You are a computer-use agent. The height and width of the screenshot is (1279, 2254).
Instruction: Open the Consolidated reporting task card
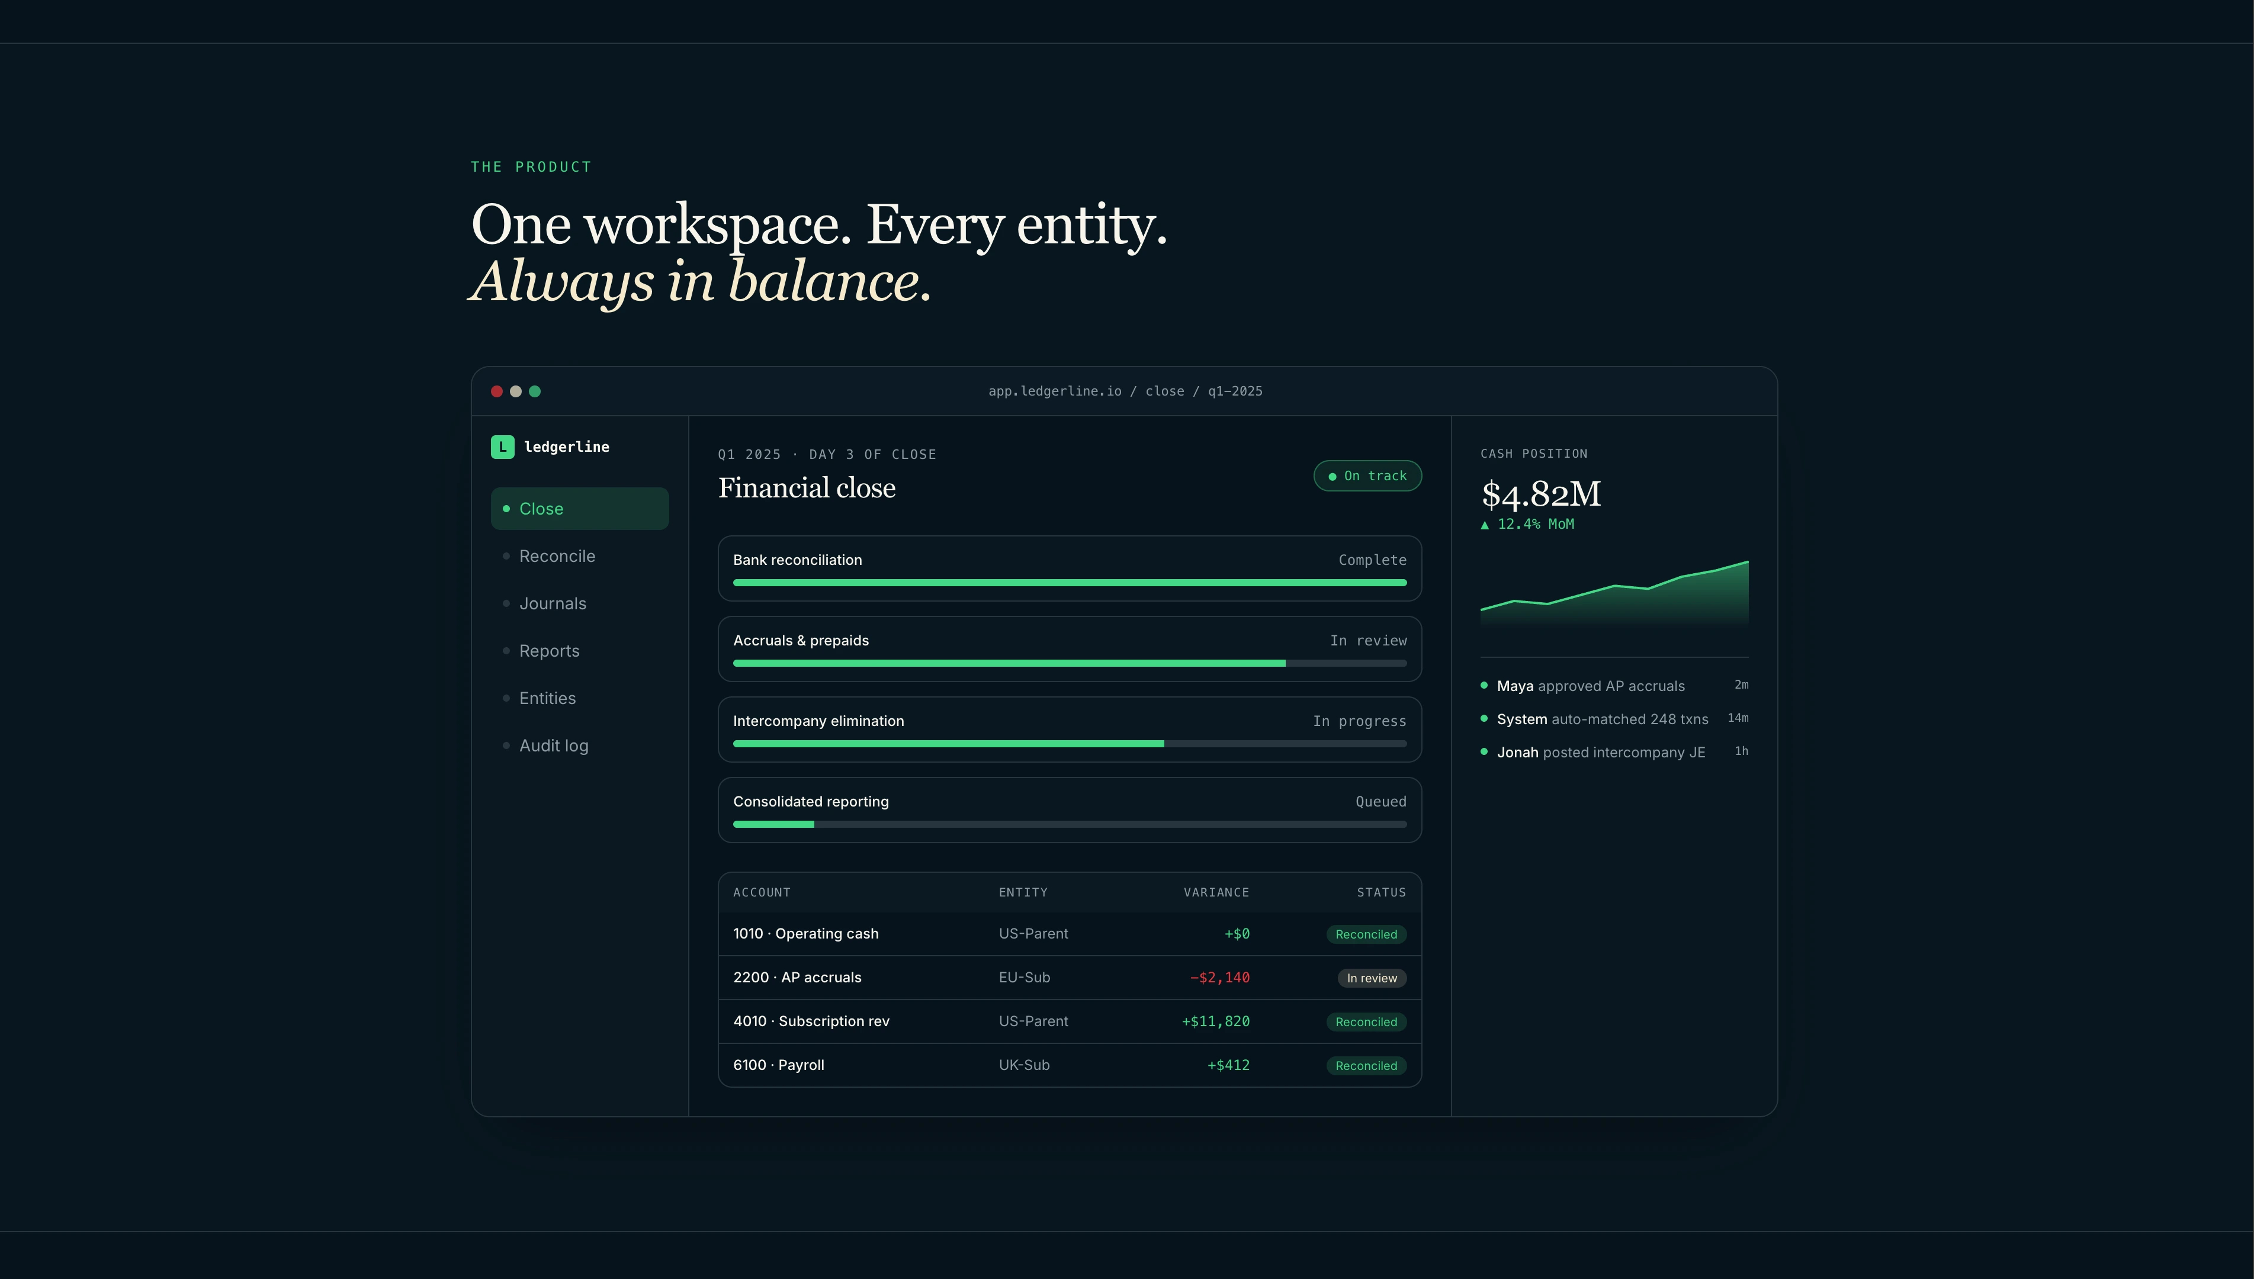point(1070,810)
